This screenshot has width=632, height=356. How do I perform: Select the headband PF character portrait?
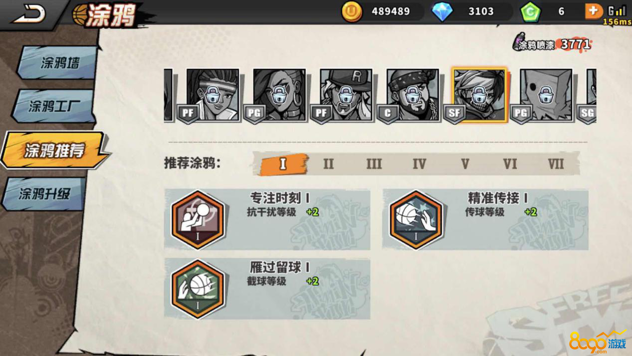point(213,95)
